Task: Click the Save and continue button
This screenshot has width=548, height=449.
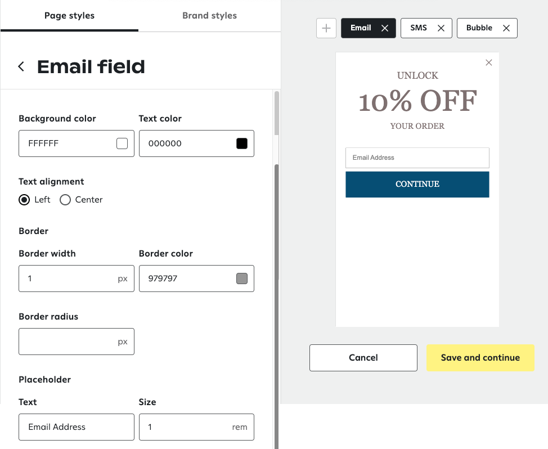Action: click(x=480, y=357)
